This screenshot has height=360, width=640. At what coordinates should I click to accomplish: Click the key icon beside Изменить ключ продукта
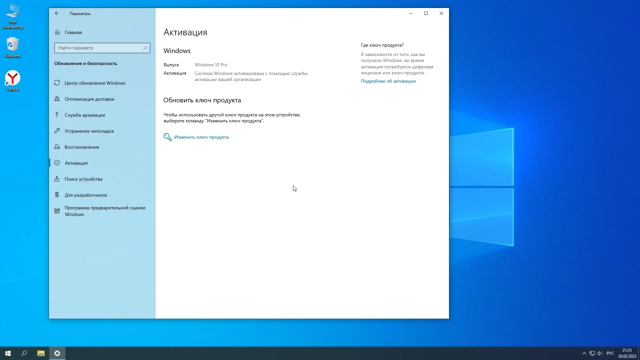pos(167,137)
